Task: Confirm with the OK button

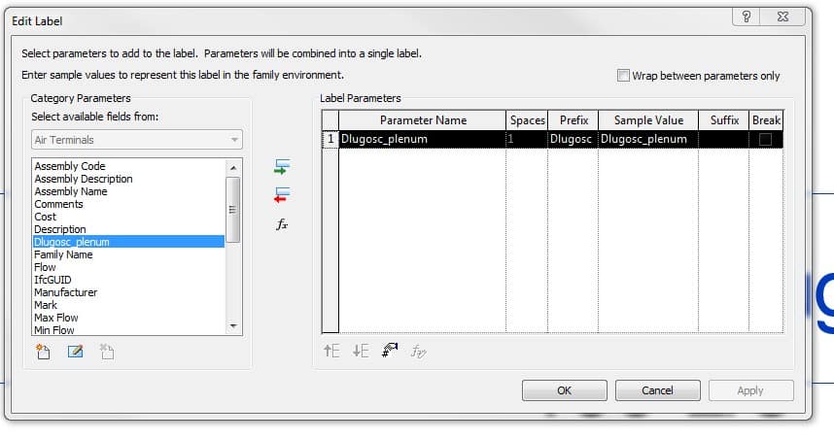Action: 565,390
